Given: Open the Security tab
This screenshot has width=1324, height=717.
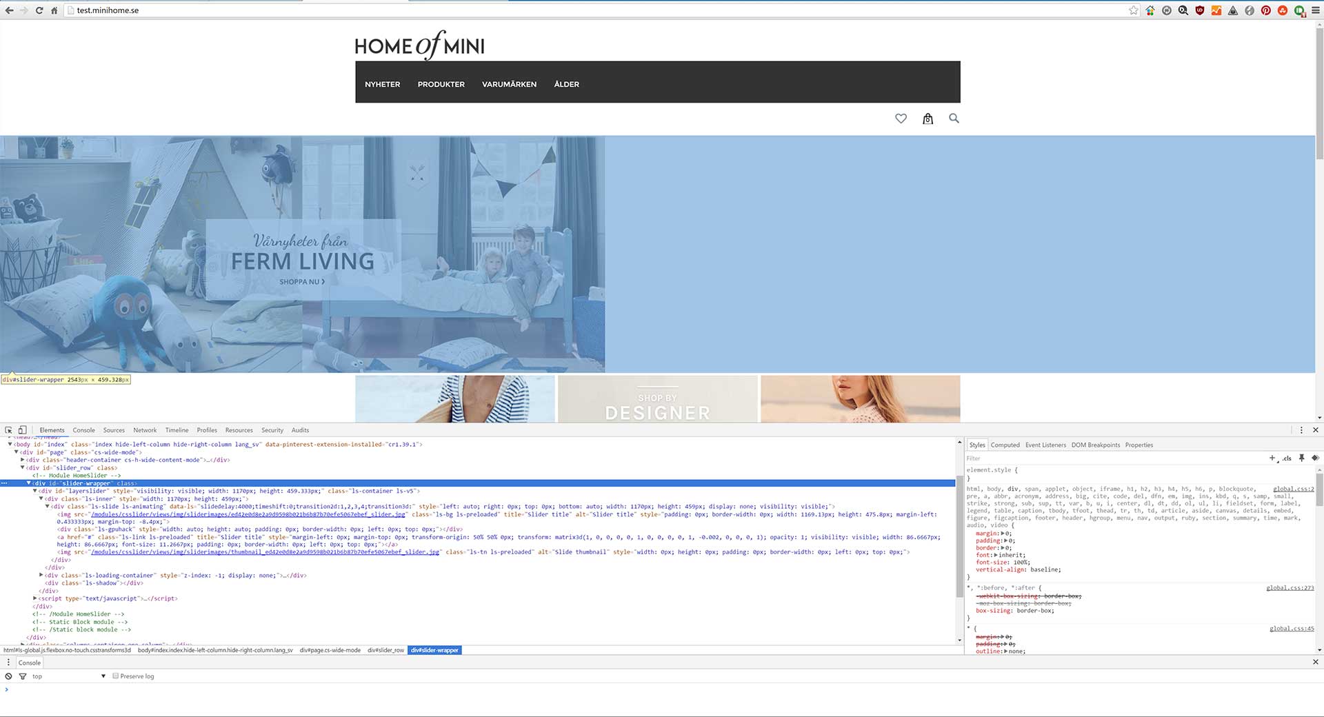Looking at the screenshot, I should point(272,430).
